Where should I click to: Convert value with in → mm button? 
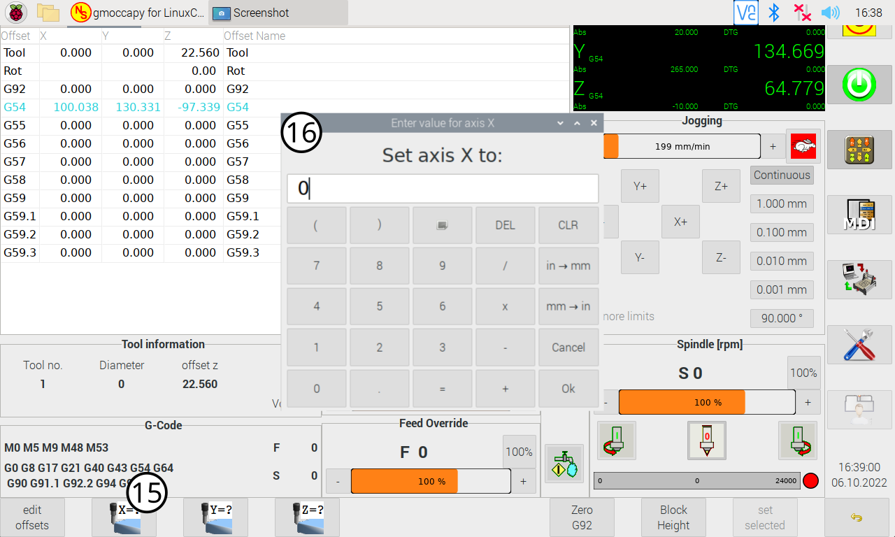pyautogui.click(x=568, y=266)
